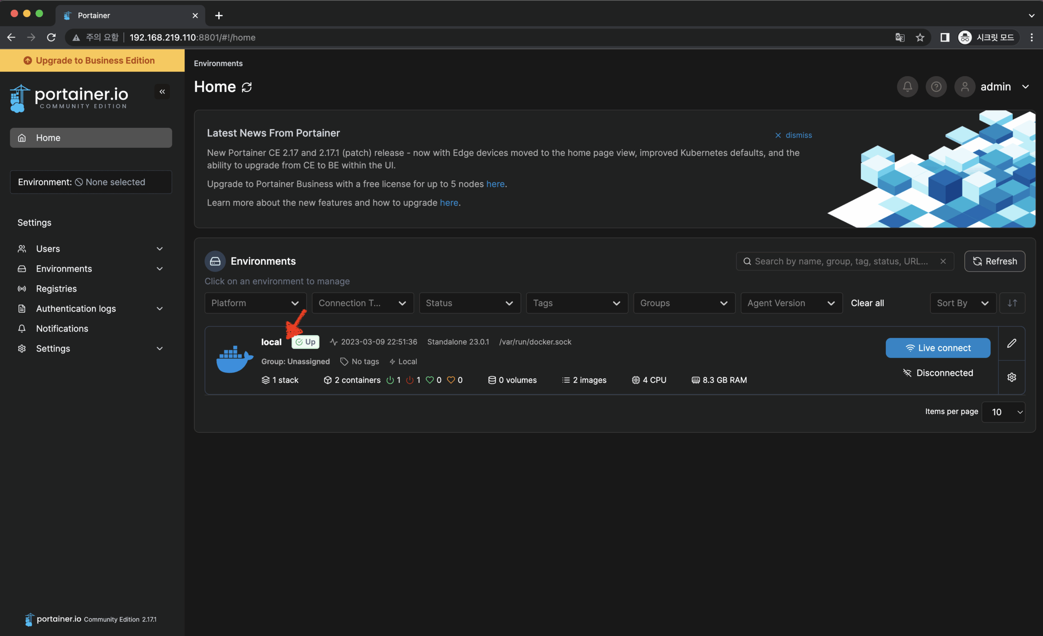Screen dimensions: 1043x636
Task: Open the local environment name
Action: point(271,342)
